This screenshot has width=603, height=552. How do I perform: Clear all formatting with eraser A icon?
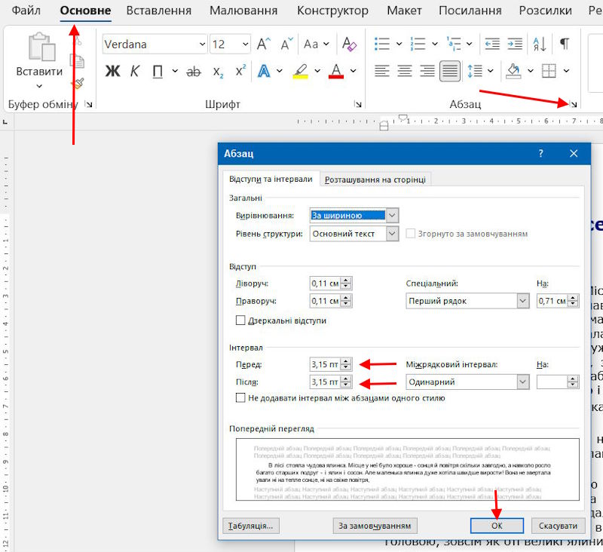pyautogui.click(x=349, y=44)
